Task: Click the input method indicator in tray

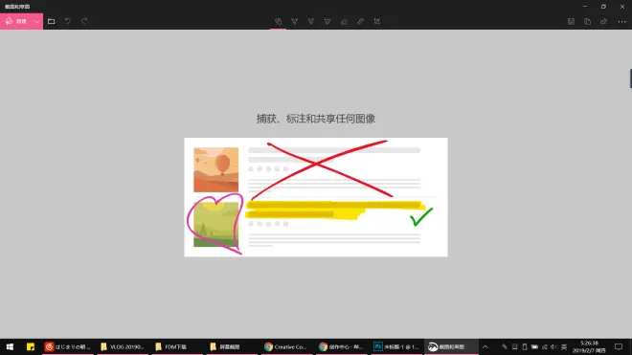Action: tap(564, 347)
